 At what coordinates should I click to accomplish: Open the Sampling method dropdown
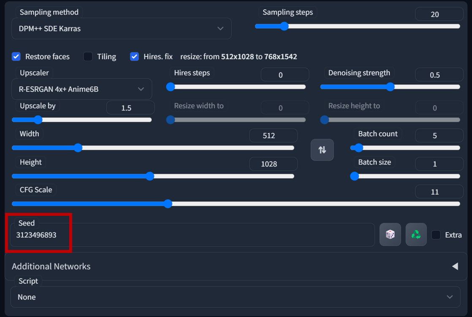click(x=121, y=29)
